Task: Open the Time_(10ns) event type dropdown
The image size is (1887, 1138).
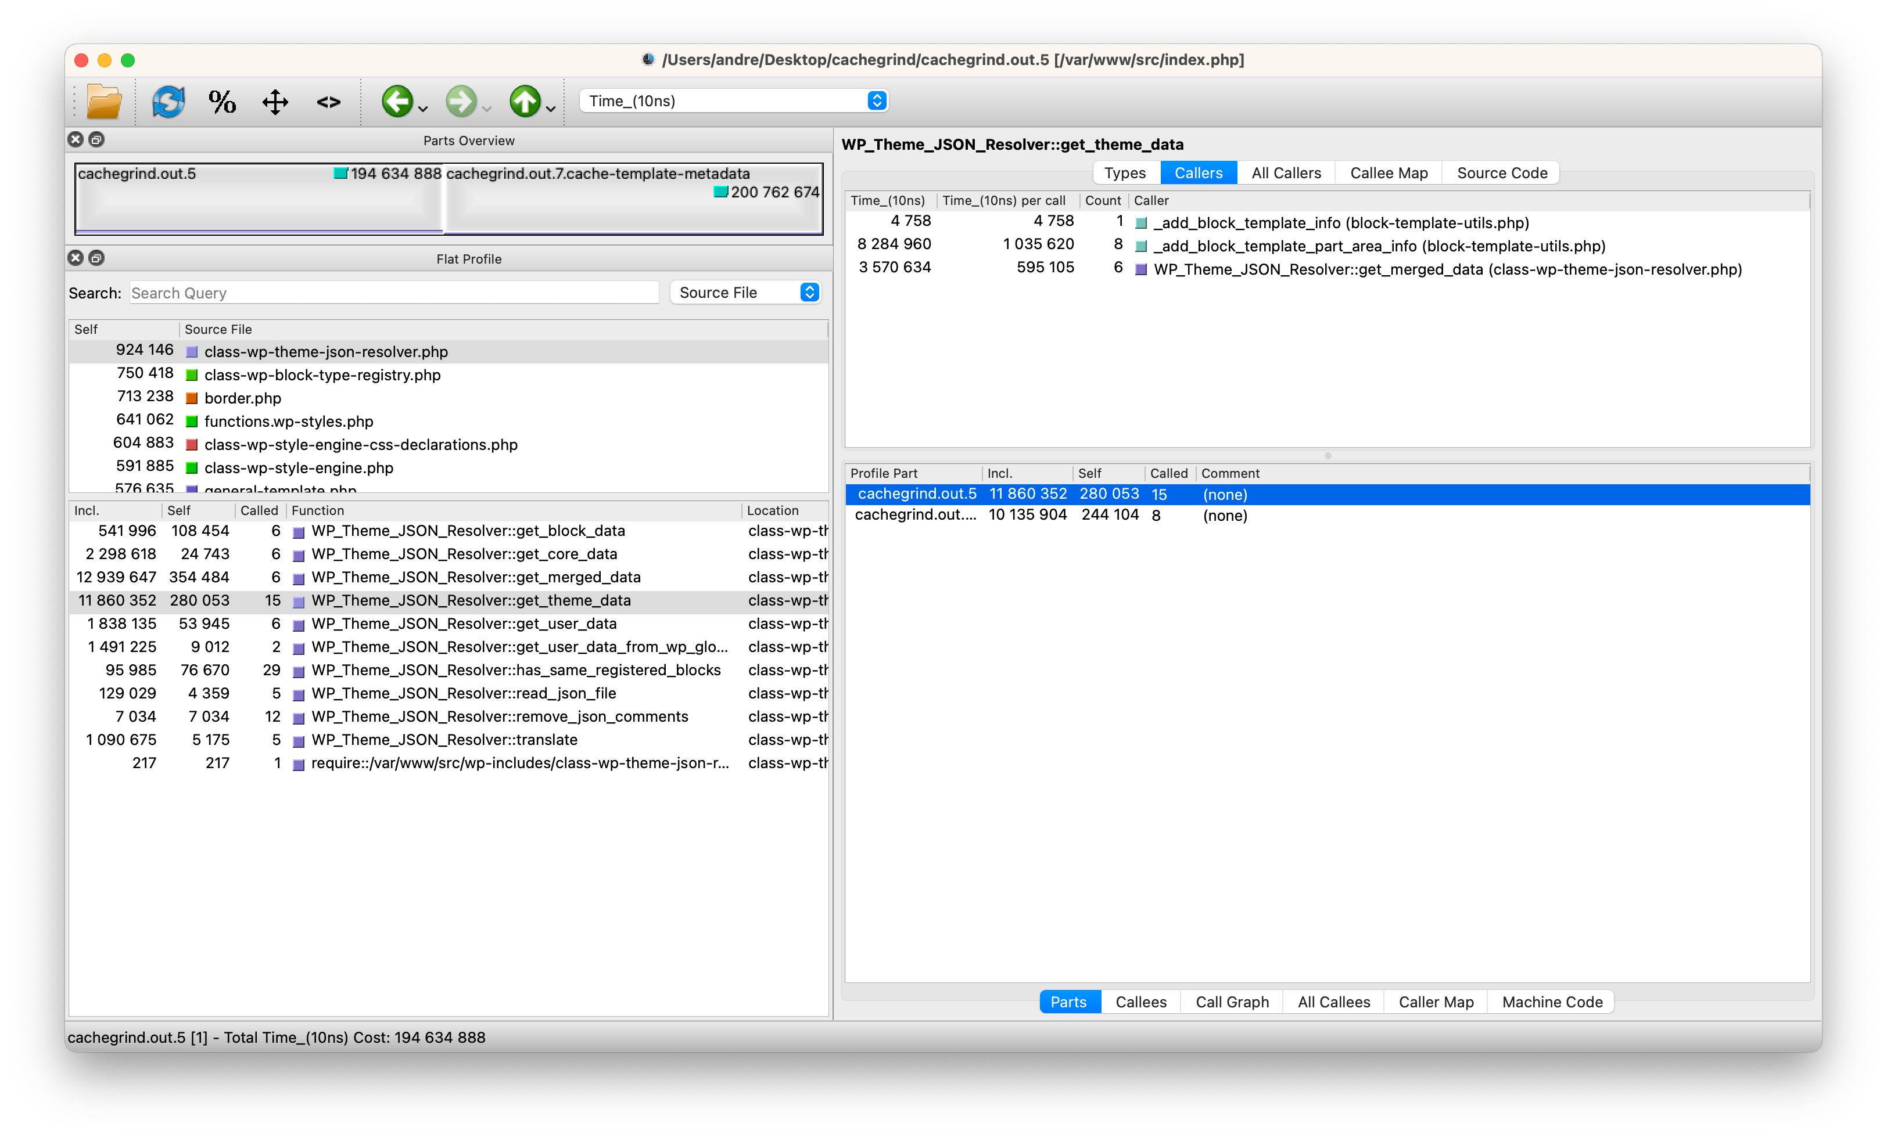Action: [x=733, y=101]
